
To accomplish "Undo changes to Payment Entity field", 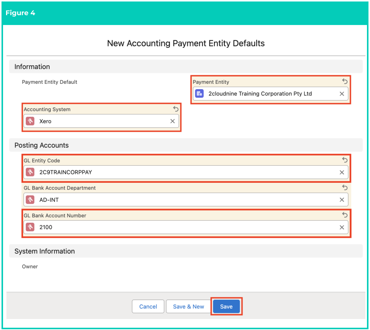I will [345, 82].
